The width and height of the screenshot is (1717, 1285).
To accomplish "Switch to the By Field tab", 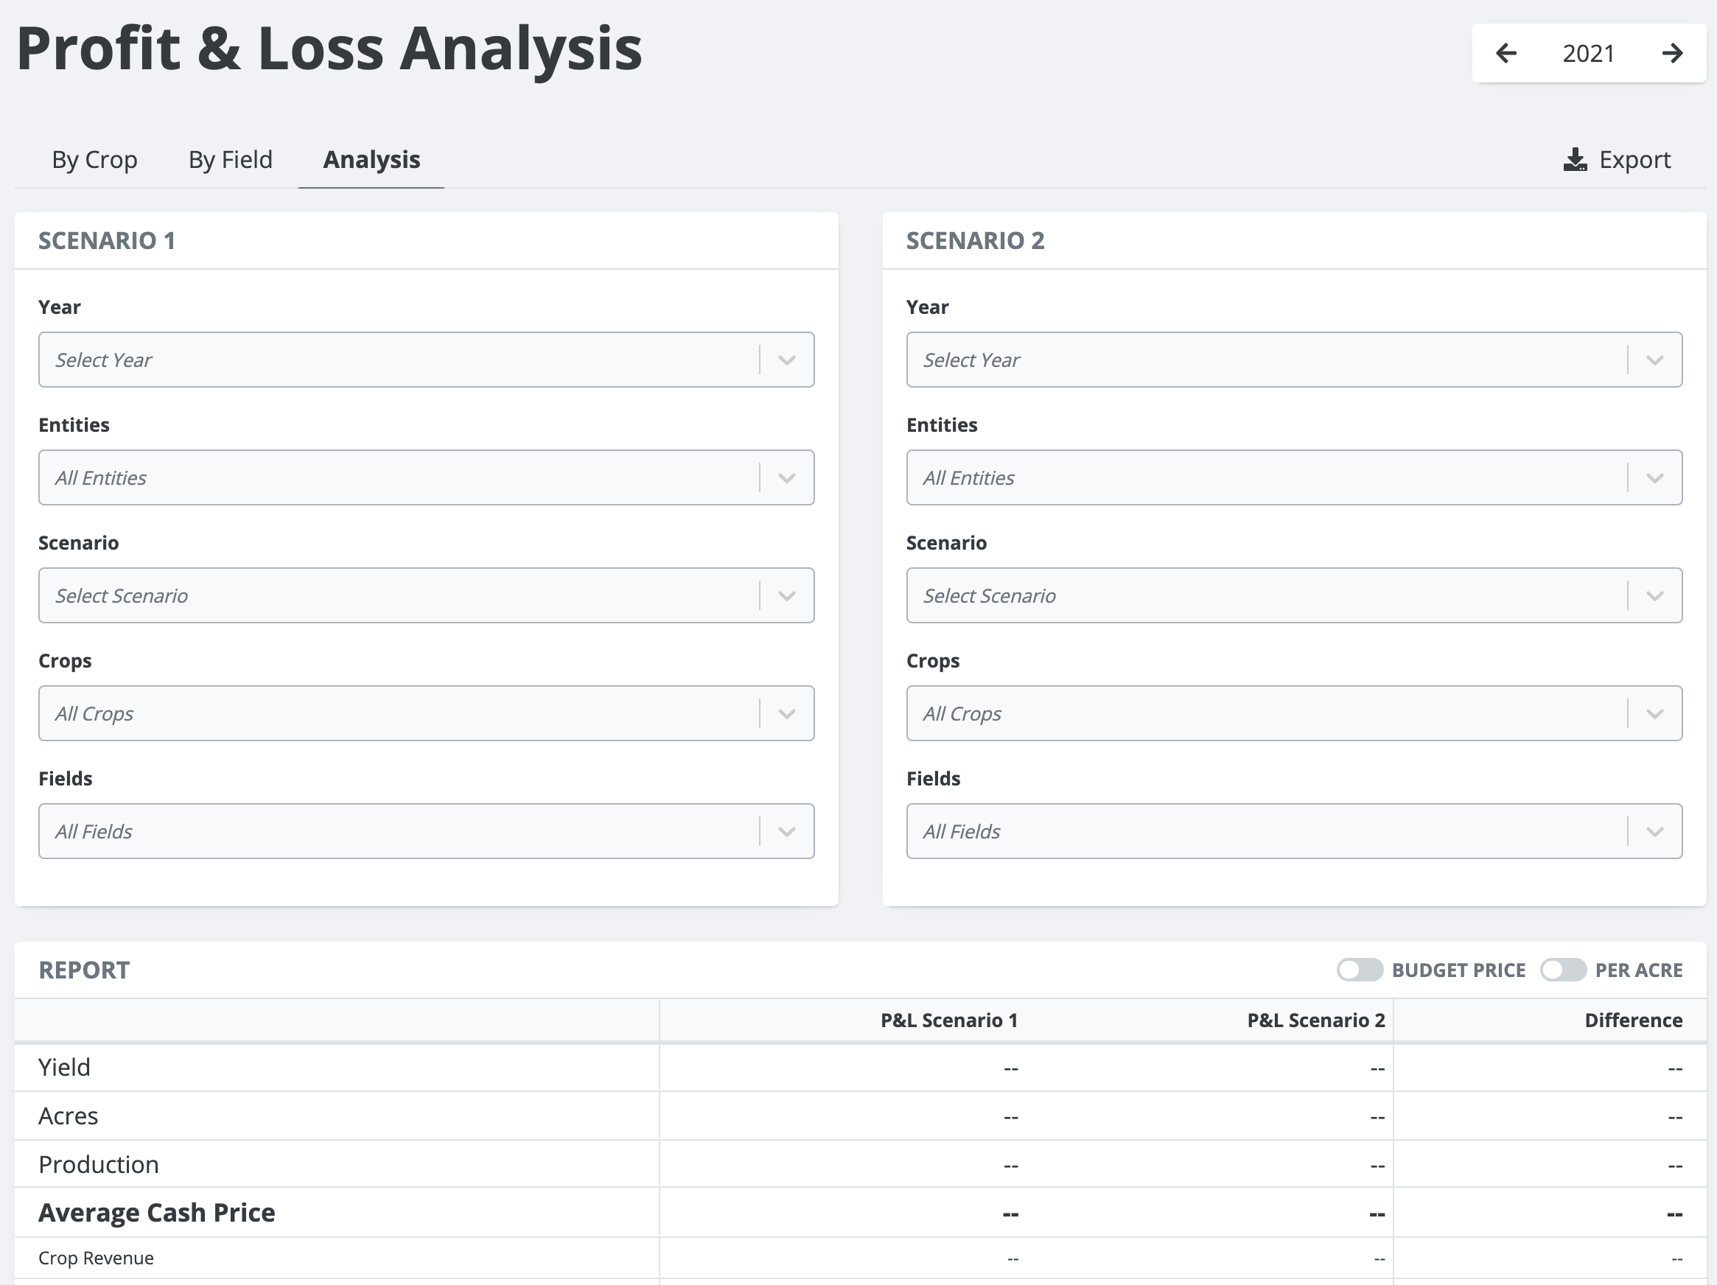I will [230, 160].
